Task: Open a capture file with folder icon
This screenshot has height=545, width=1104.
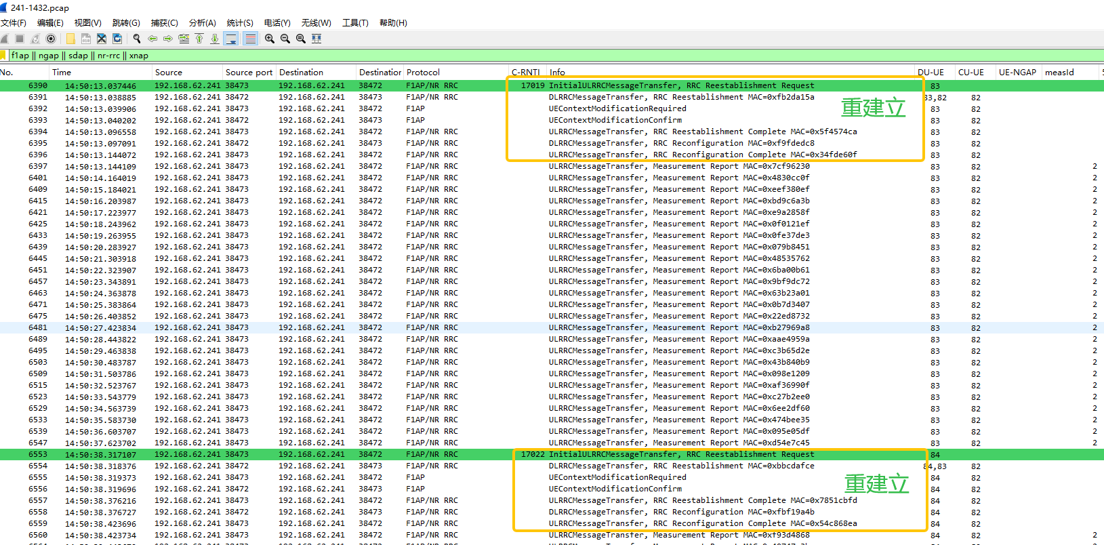Action: 70,39
